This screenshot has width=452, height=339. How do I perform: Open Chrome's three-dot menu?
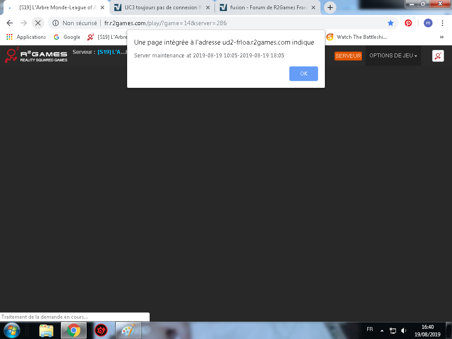pos(442,23)
